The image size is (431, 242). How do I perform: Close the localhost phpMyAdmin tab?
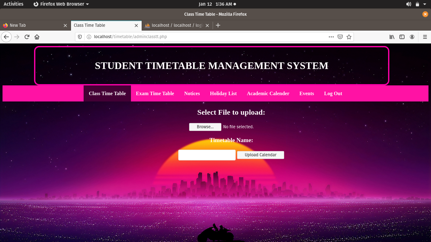pyautogui.click(x=207, y=26)
